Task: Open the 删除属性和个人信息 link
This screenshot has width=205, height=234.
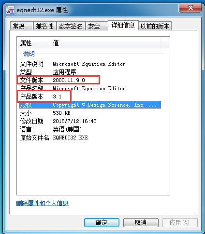Action: click(x=42, y=203)
